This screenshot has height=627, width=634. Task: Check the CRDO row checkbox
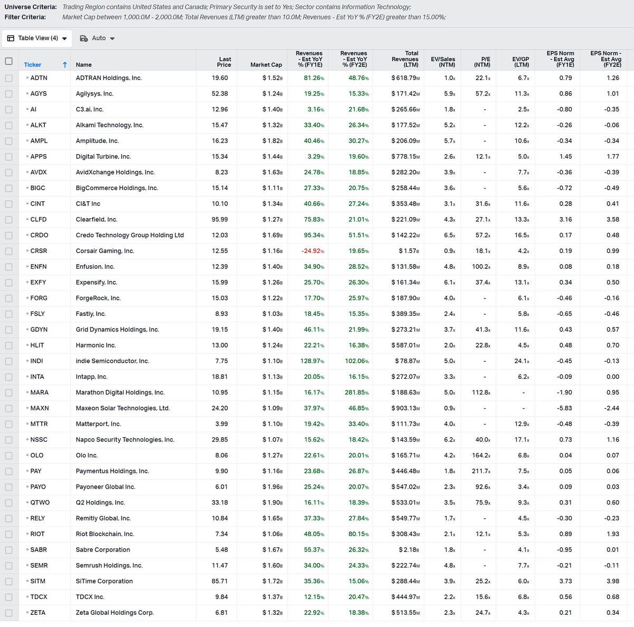click(x=8, y=236)
